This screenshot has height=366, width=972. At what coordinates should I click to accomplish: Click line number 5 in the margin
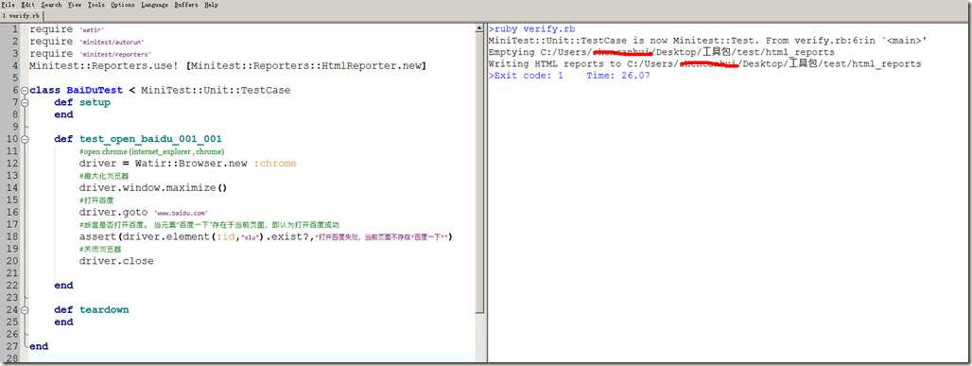(14, 78)
